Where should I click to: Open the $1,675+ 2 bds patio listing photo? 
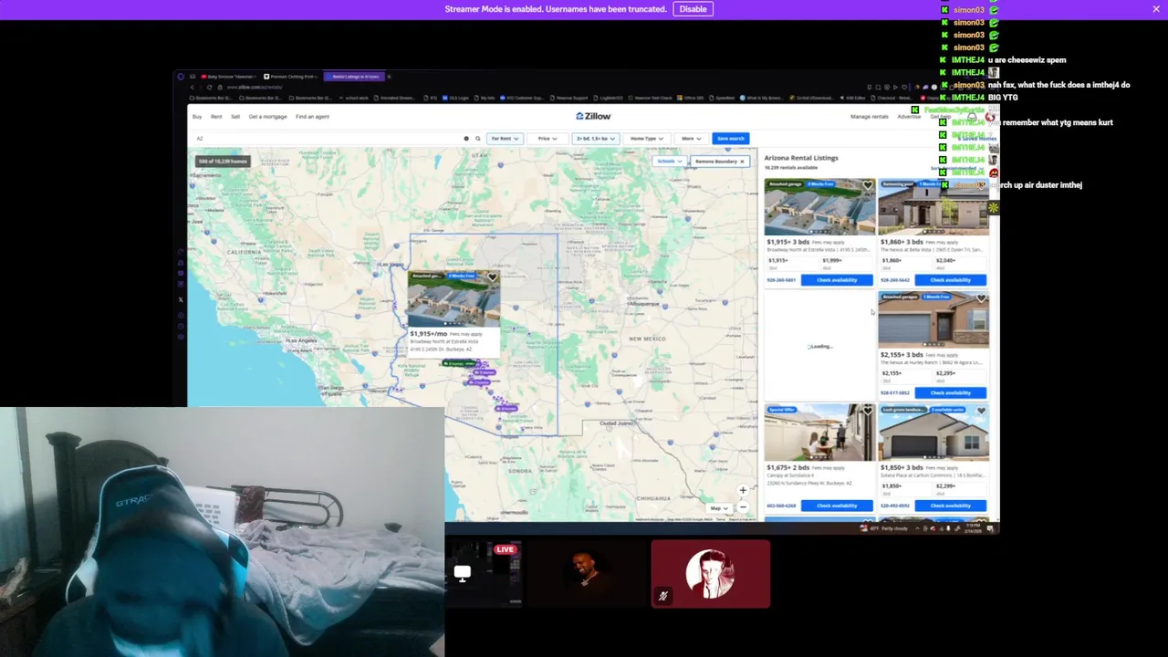tap(819, 433)
